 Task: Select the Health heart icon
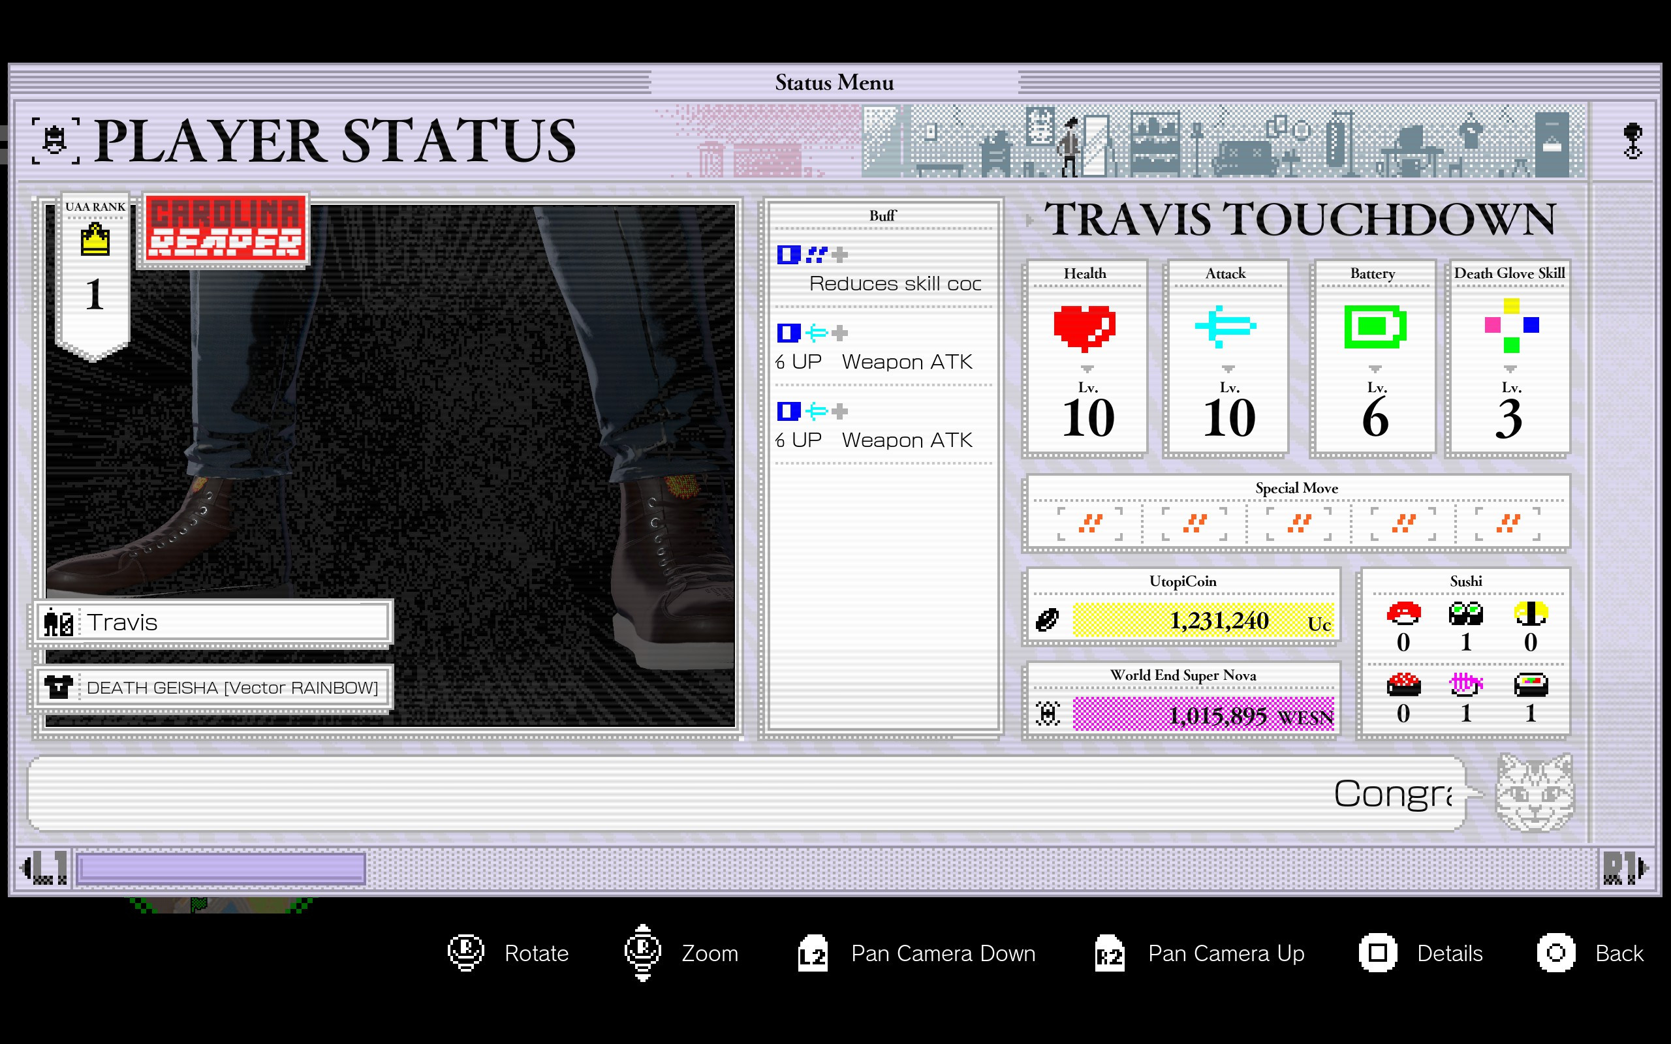point(1085,330)
